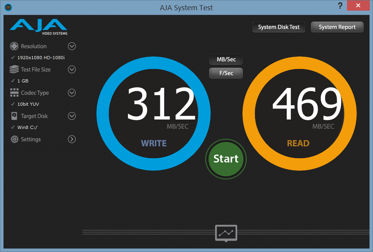Open help with the question mark icon
The height and width of the screenshot is (252, 373).
pyautogui.click(x=340, y=6)
